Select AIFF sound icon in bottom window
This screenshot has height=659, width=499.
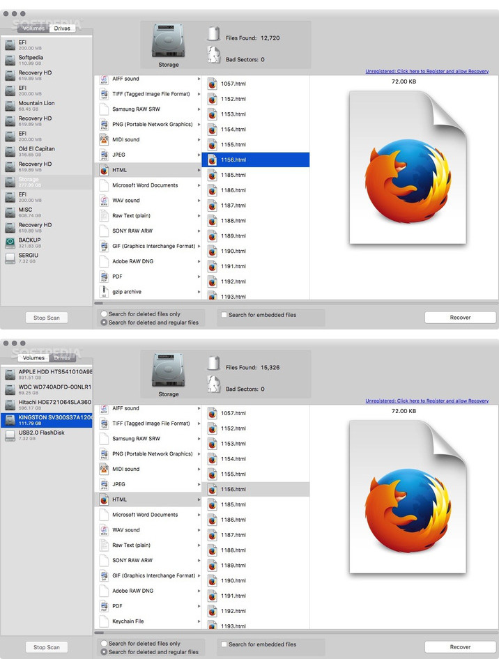click(104, 408)
